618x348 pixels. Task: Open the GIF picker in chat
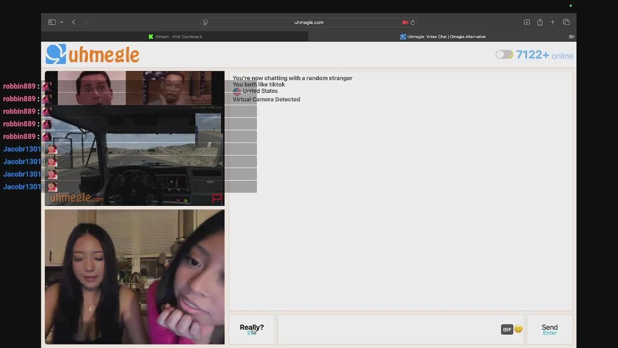pos(507,329)
